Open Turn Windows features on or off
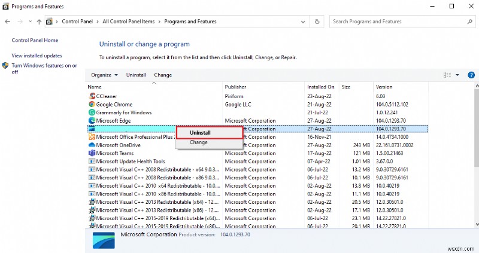The image size is (479, 253). point(44,68)
